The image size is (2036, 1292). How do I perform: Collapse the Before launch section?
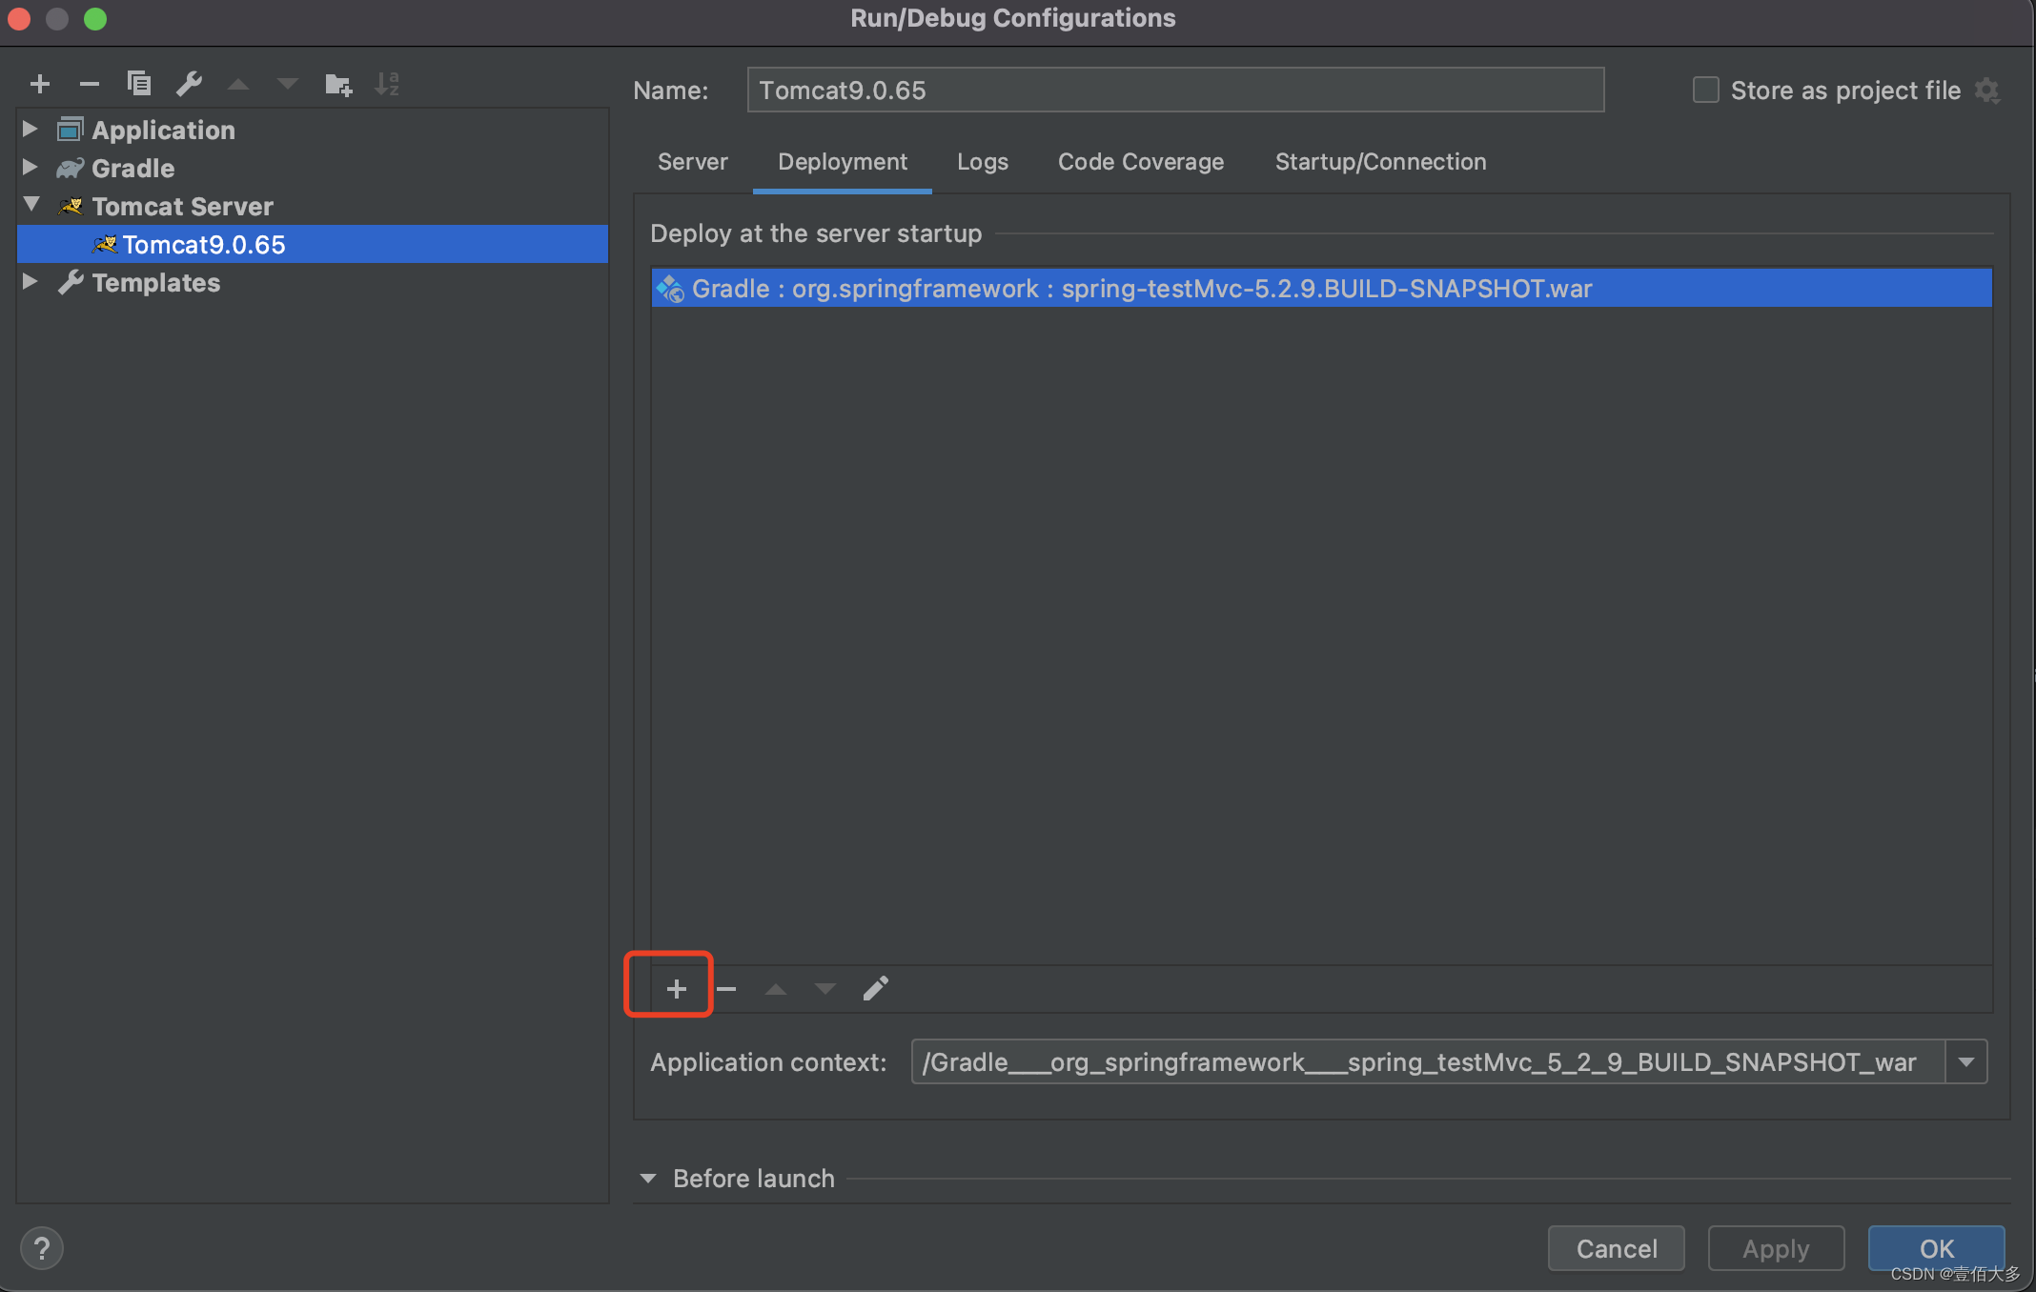648,1179
